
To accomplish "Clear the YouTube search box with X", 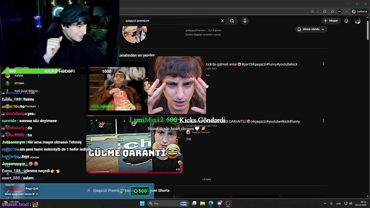I will pyautogui.click(x=223, y=21).
